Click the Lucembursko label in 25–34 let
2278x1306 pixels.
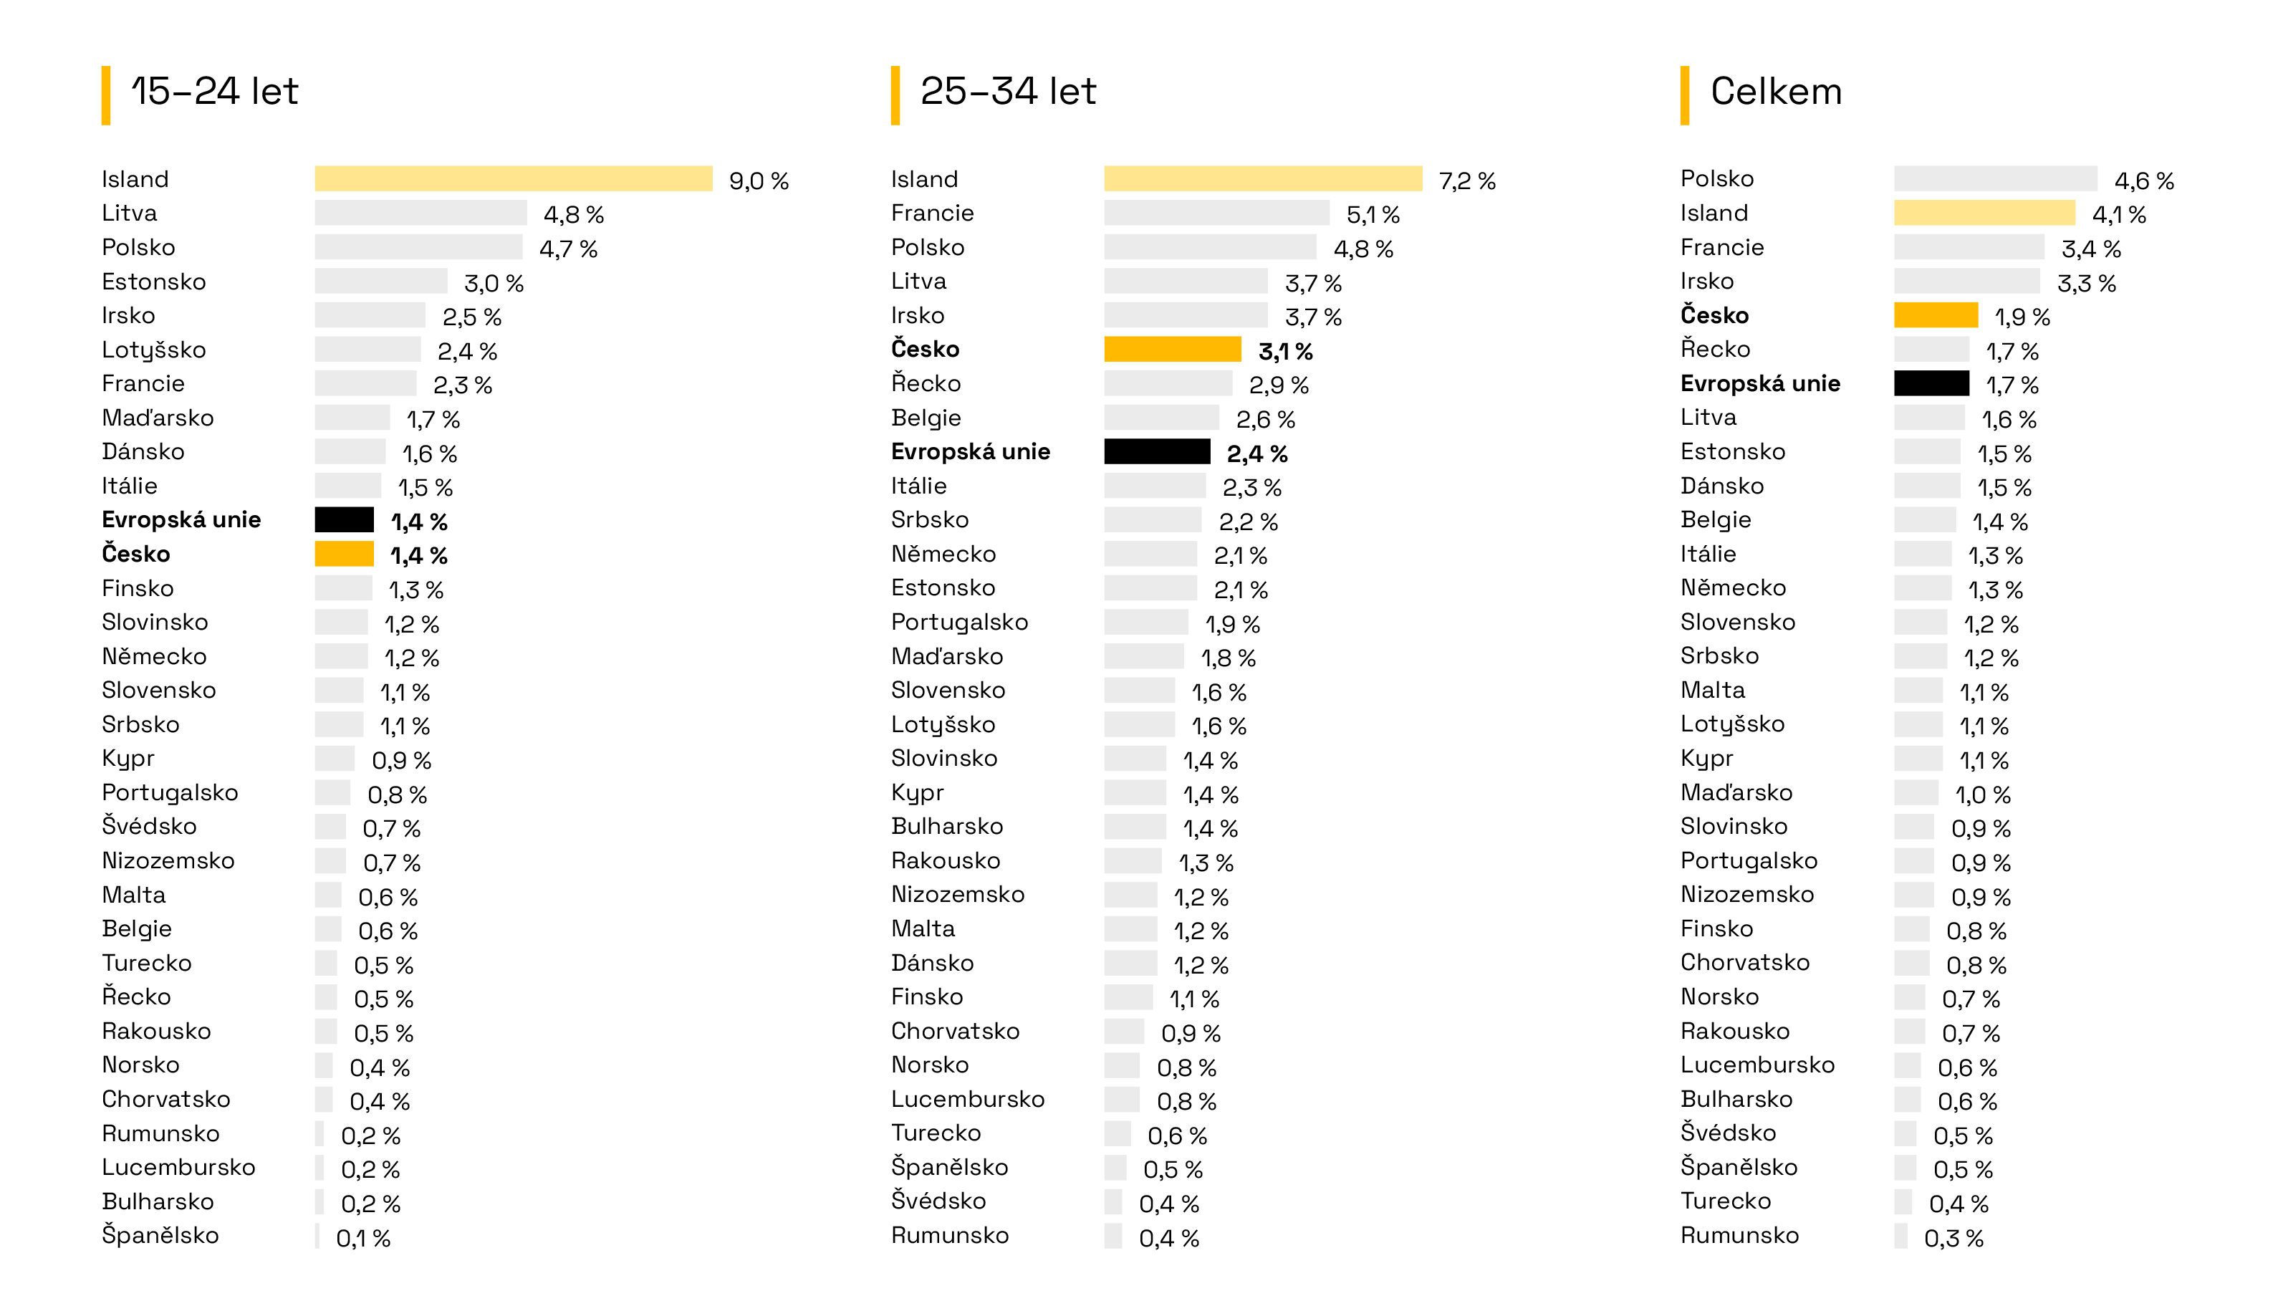coord(968,1100)
